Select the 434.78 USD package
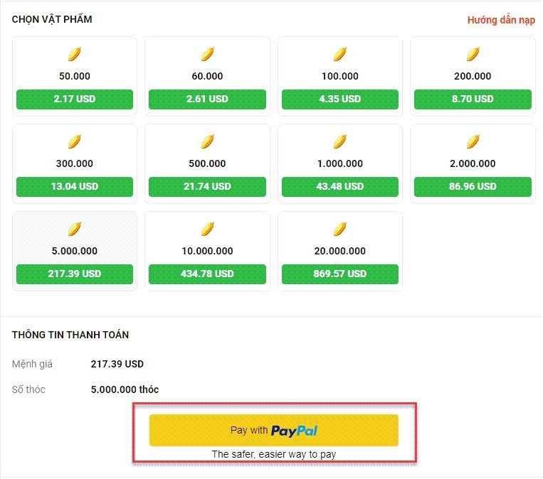The image size is (543, 479). point(207,274)
